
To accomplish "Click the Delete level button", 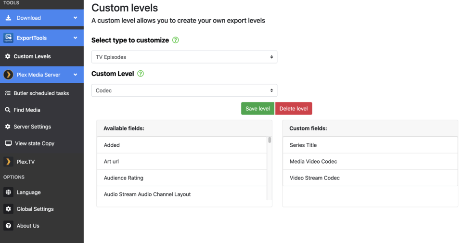I will click(x=294, y=109).
